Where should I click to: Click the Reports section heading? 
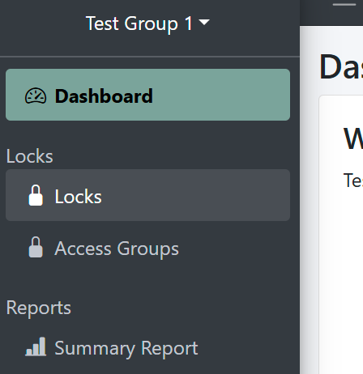39,308
